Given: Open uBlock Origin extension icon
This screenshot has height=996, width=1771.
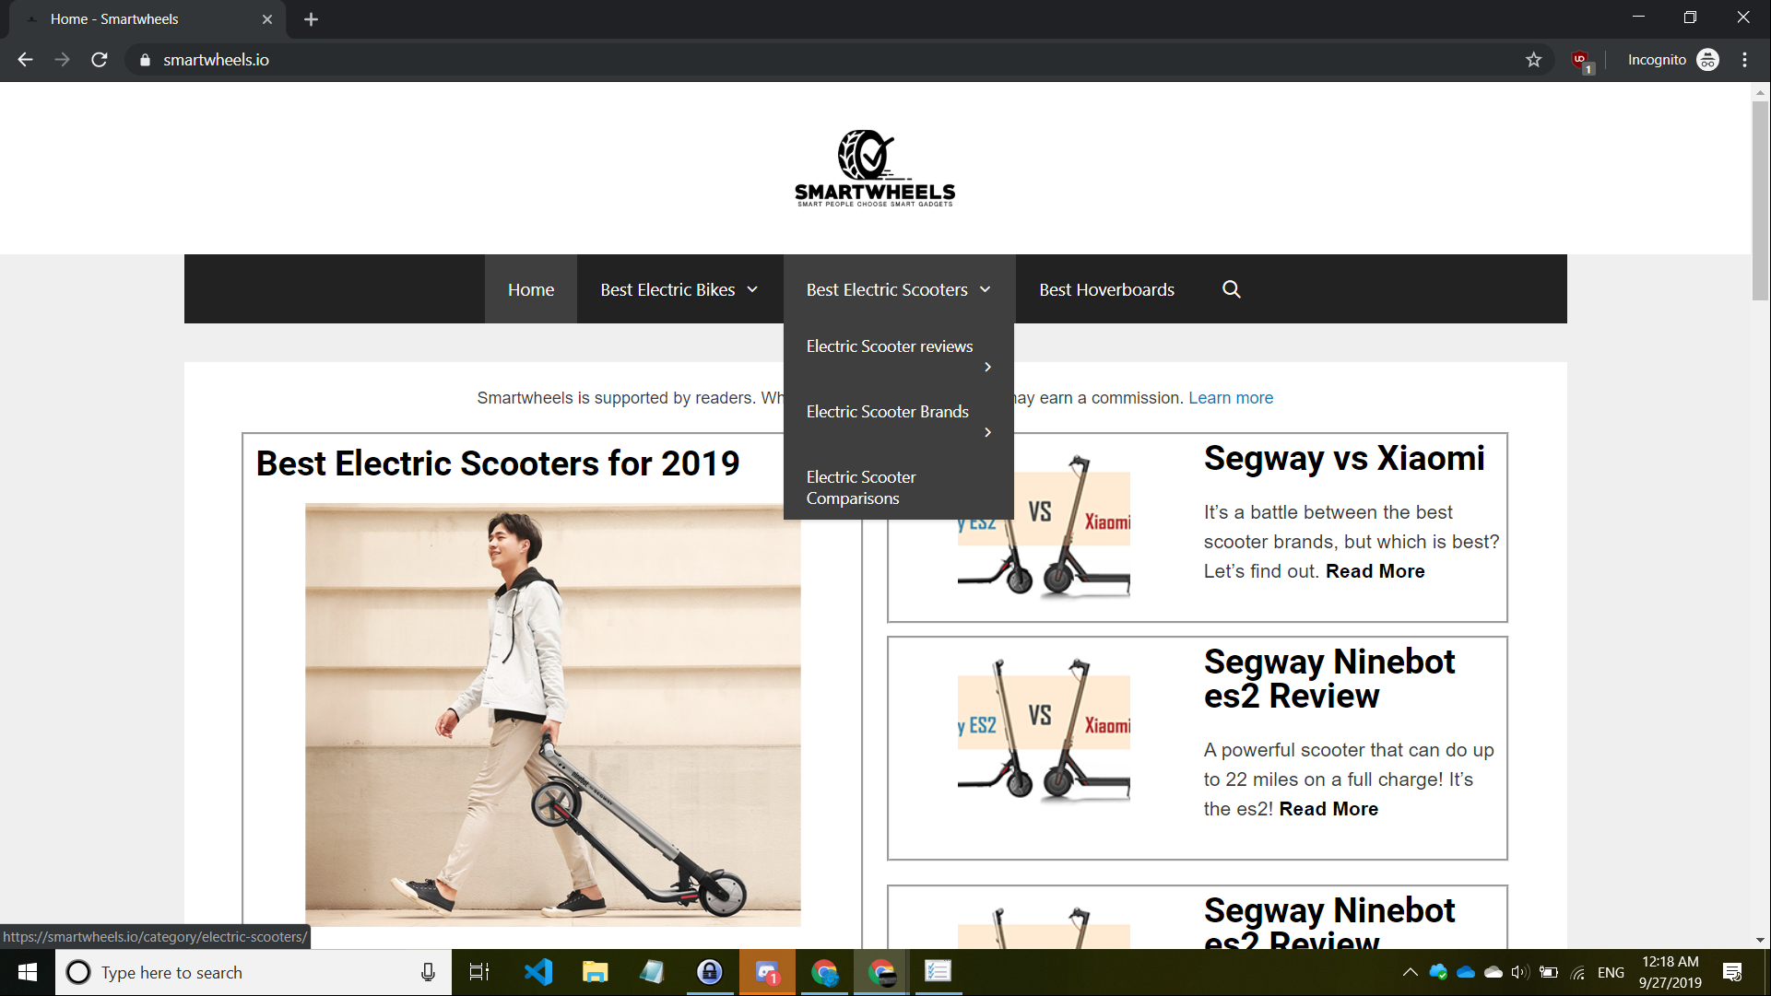Looking at the screenshot, I should [1581, 61].
